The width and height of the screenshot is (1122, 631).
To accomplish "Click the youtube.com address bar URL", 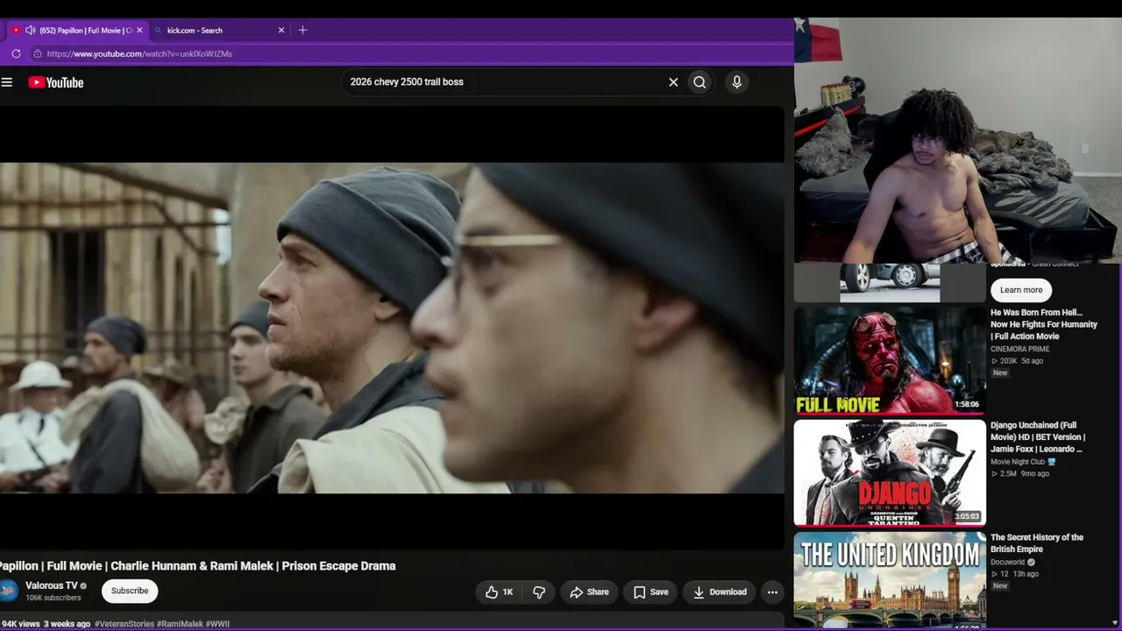I will pyautogui.click(x=139, y=53).
